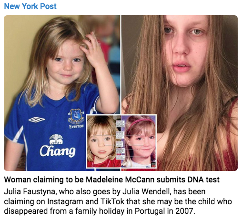
Task: Open the right photo of woman with long hair
Action: 180,93
